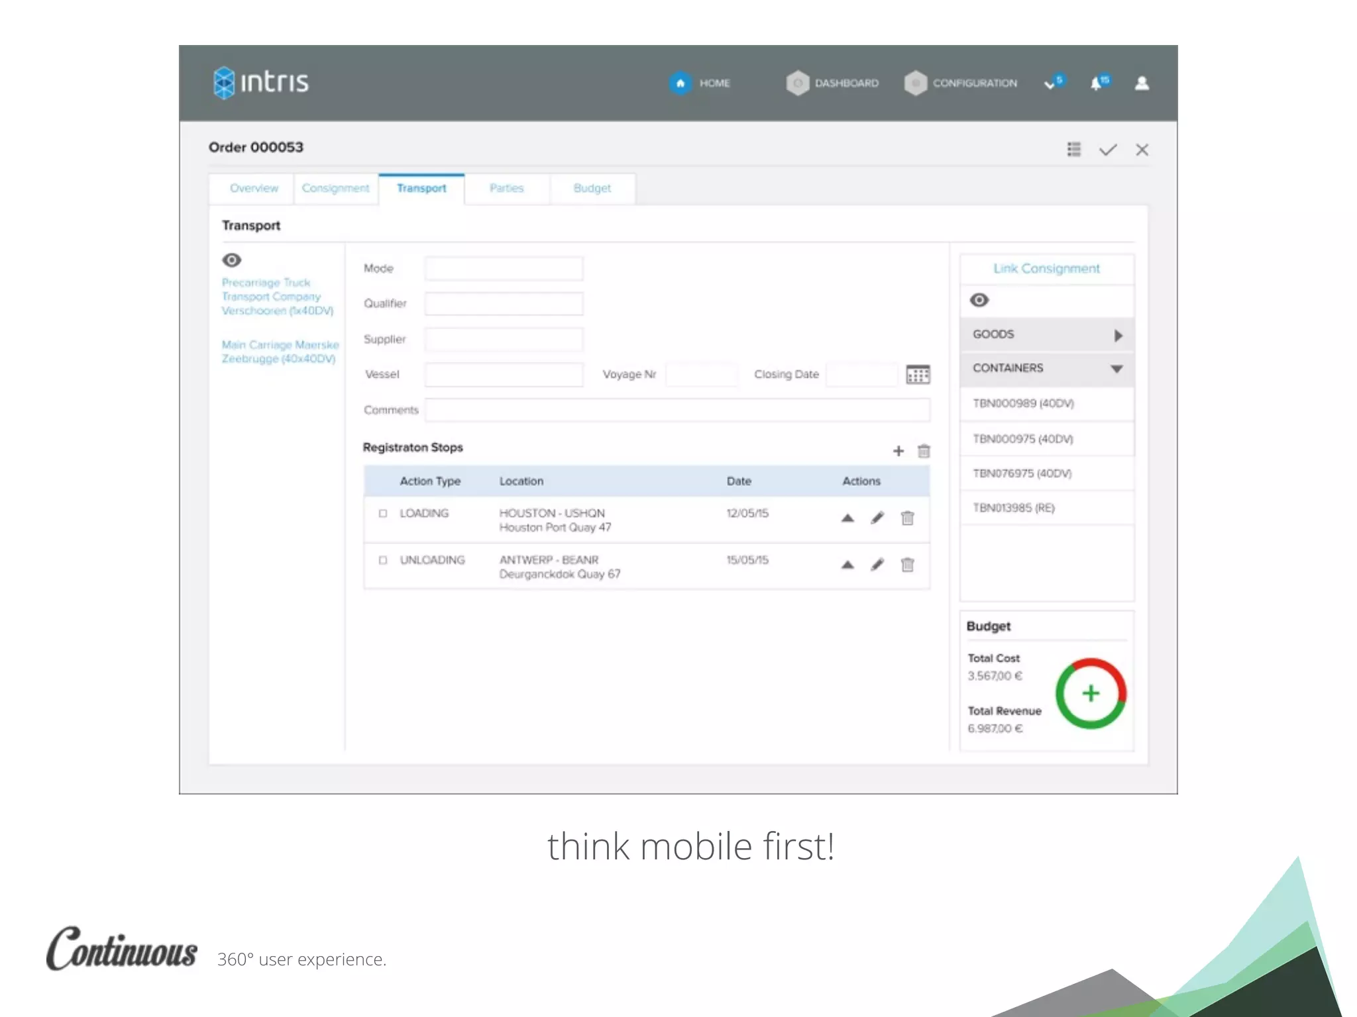Open tasks checkmark with badge 5
The height and width of the screenshot is (1017, 1357).
[1054, 82]
